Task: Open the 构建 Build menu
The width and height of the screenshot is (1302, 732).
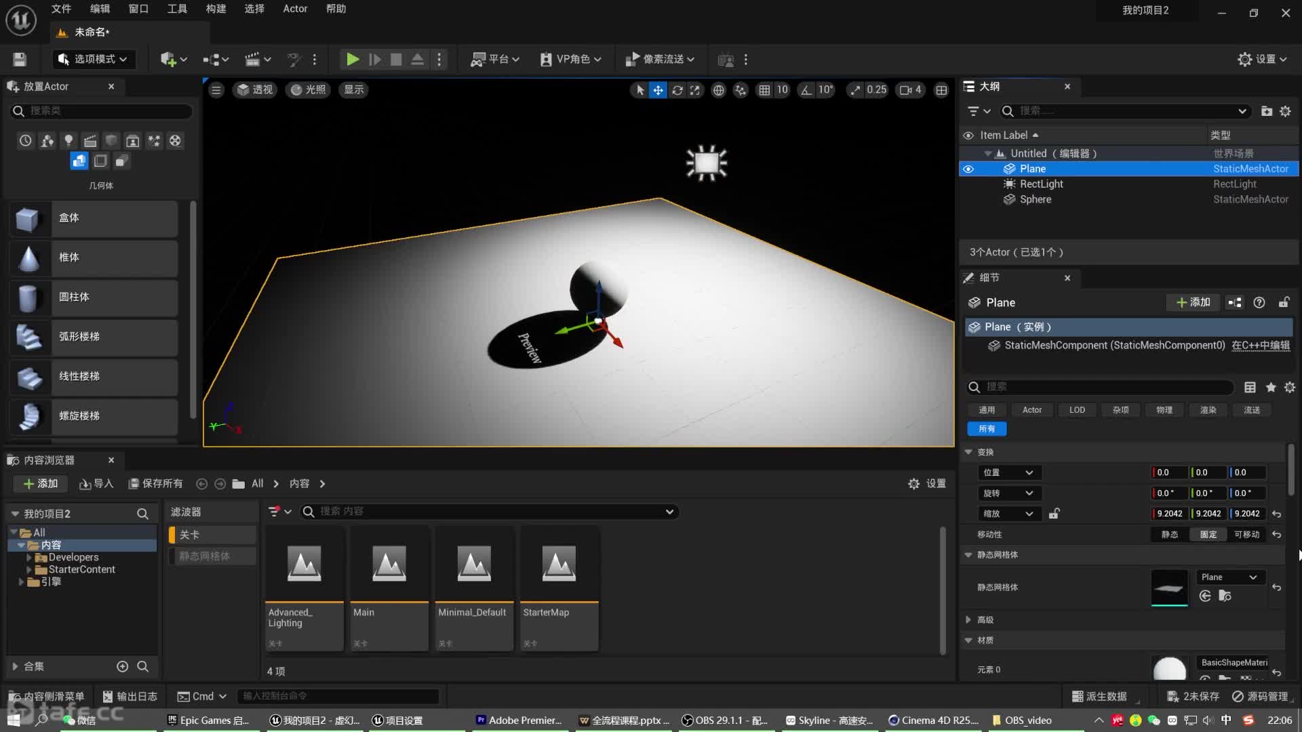Action: point(216,9)
